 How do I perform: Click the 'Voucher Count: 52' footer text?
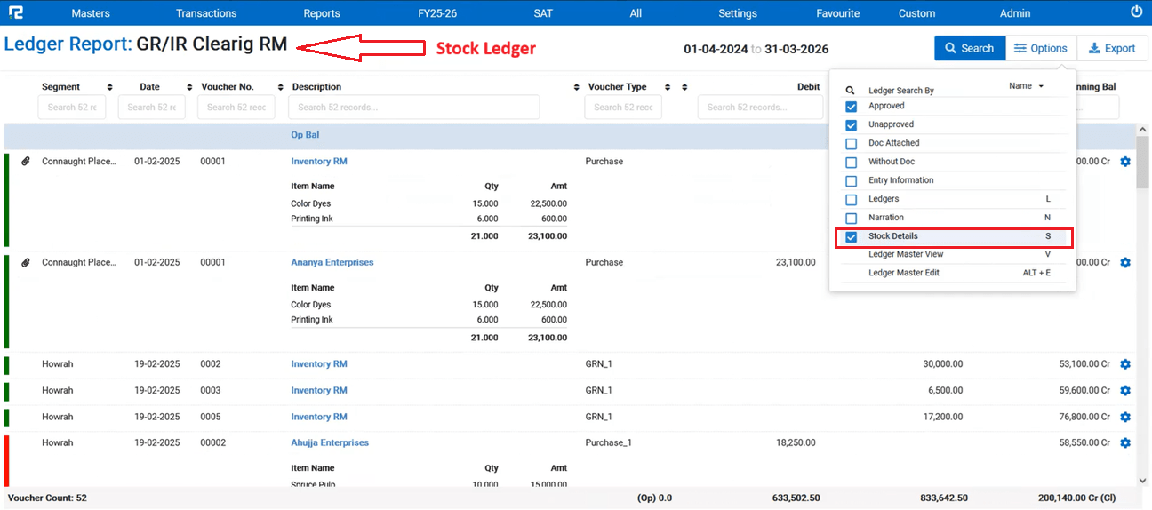(46, 498)
